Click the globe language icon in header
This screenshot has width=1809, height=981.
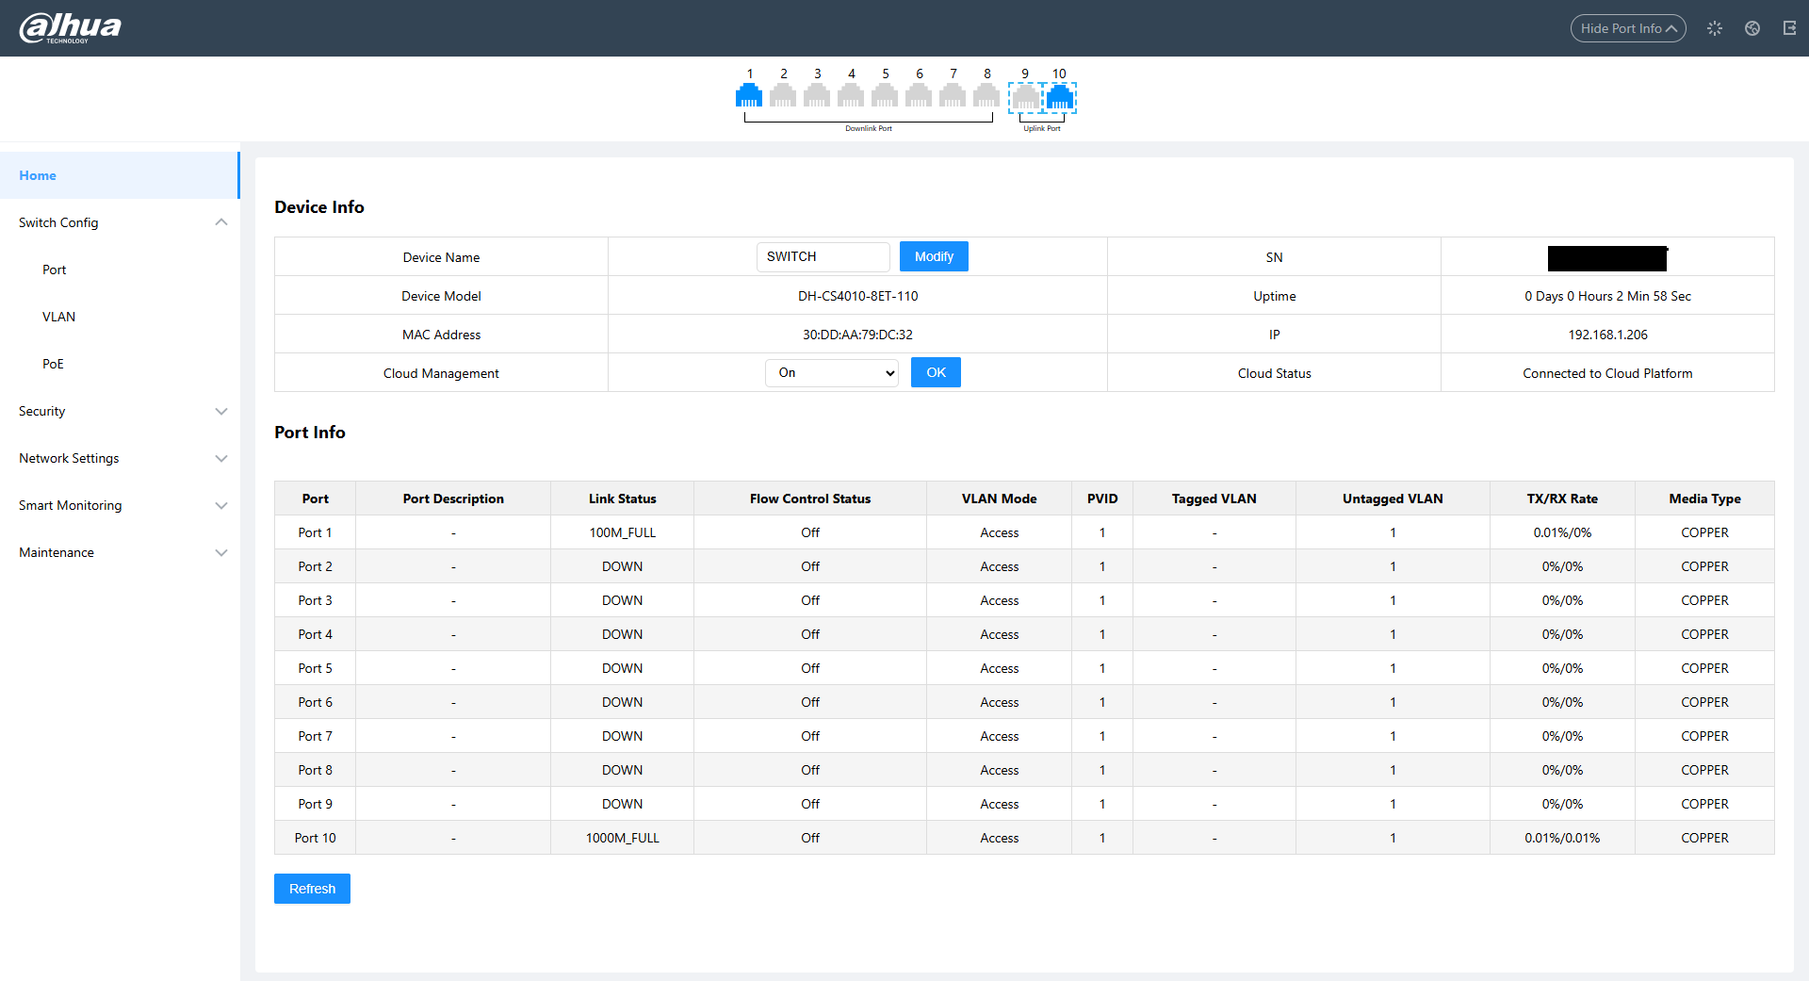tap(1752, 28)
